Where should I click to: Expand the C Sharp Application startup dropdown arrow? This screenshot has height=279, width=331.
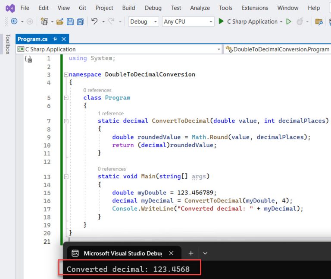281,22
